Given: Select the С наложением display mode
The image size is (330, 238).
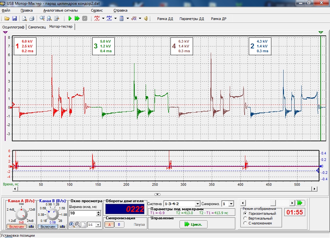Looking at the screenshot, I should point(245,223).
